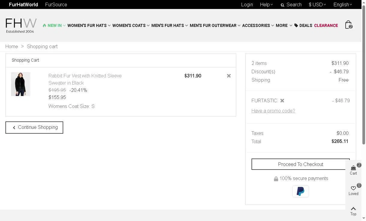The height and width of the screenshot is (221, 366).
Task: Remove the FURTASTIC promo code
Action: [x=282, y=101]
